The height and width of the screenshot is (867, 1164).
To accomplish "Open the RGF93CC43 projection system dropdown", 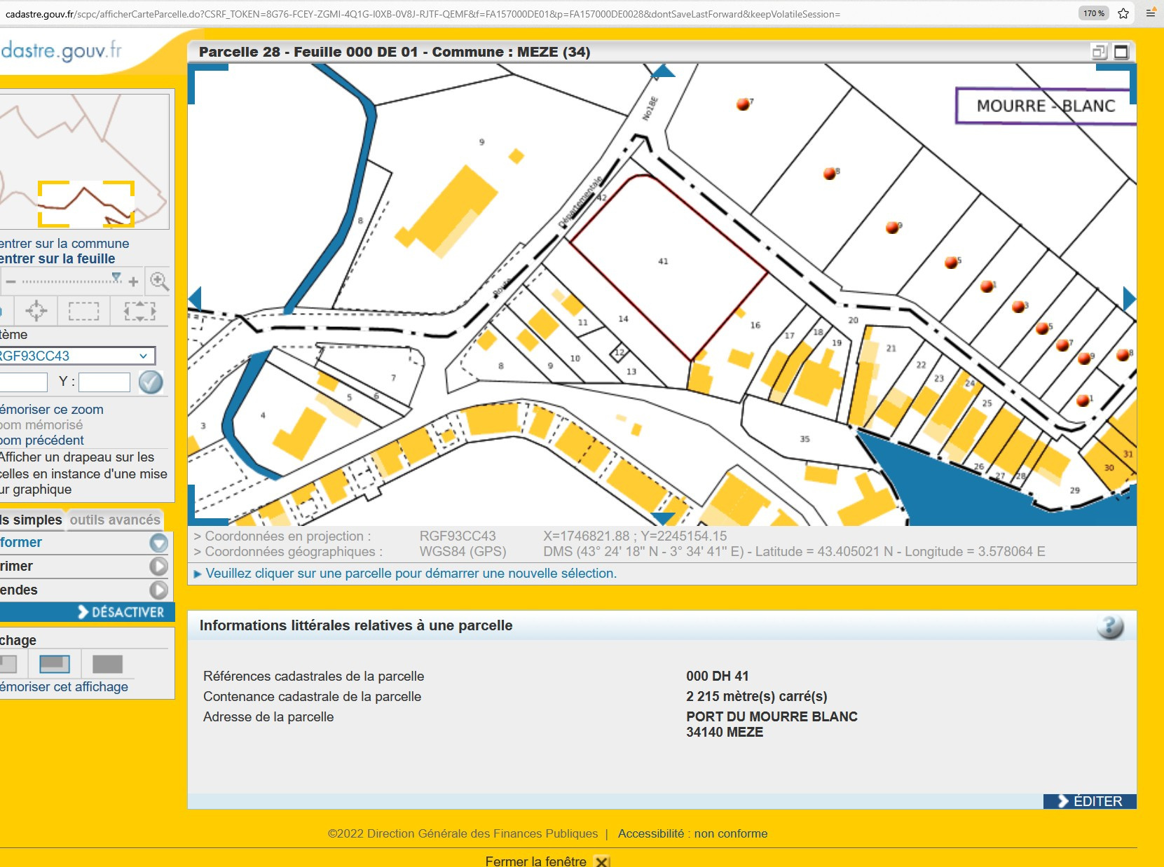I will point(76,356).
